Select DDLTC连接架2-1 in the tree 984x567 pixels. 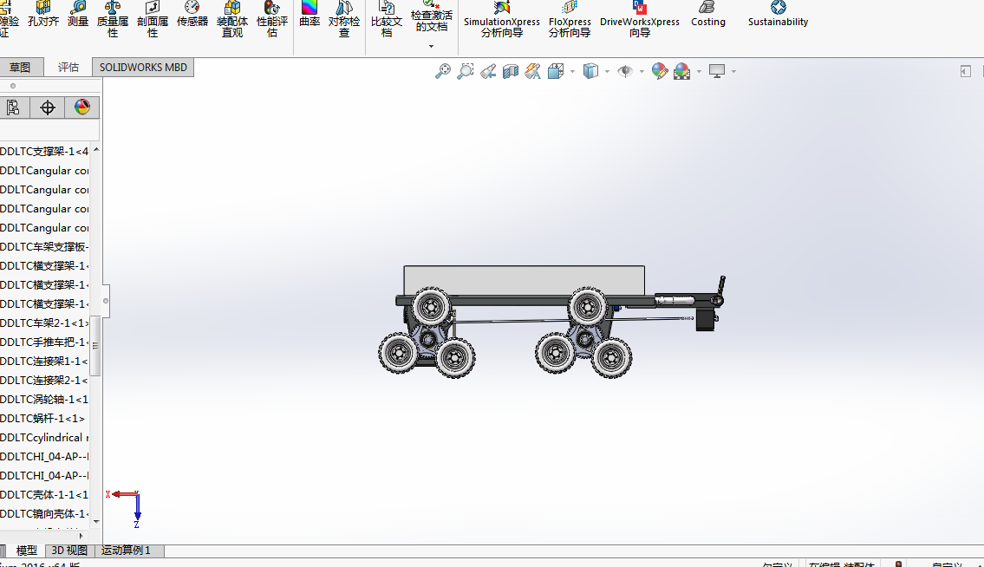point(44,381)
